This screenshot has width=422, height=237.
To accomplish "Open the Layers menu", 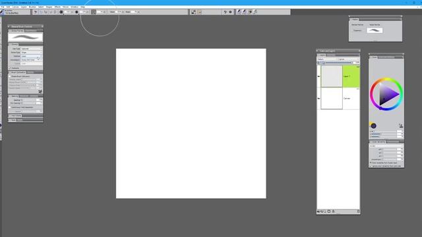I will (24, 7).
